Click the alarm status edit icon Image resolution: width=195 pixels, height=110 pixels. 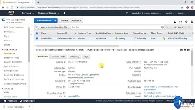click(x=164, y=38)
